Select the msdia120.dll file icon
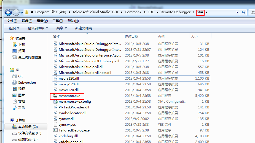255x143 pixels. [55, 78]
